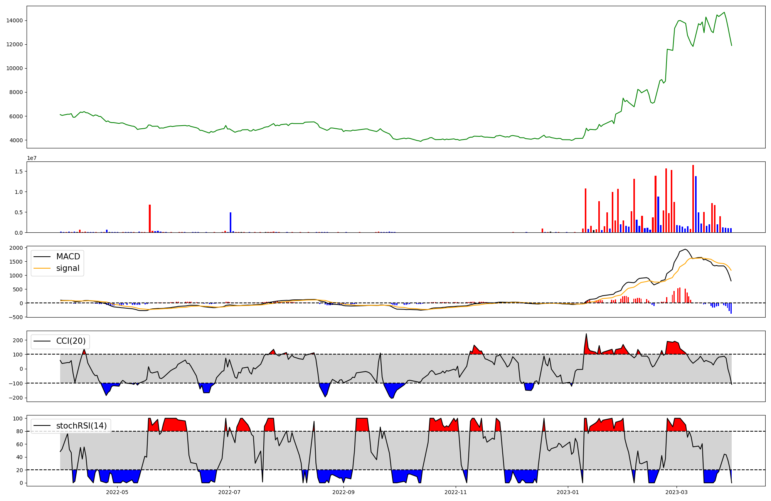Click the 2022-11 date tick label
Screen dimensions: 771x501
[x=456, y=492]
